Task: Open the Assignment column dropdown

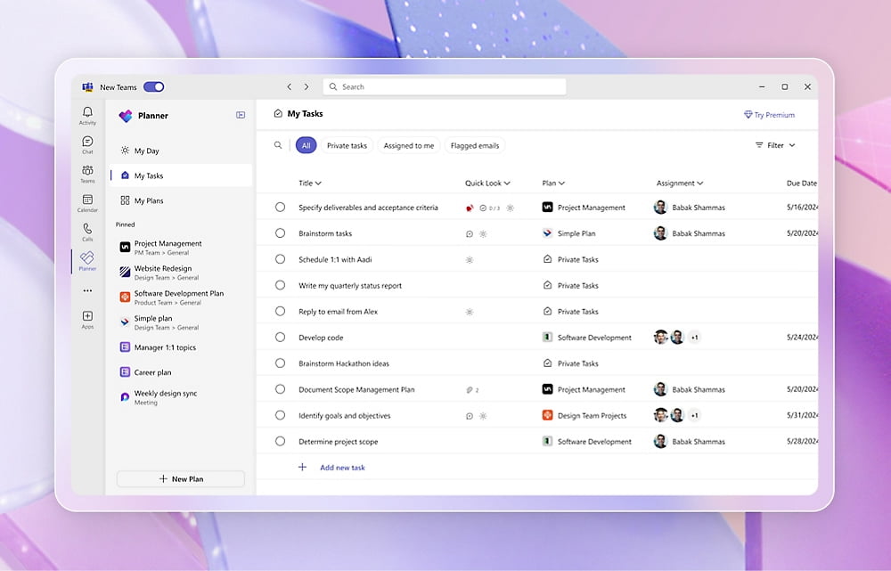Action: click(x=680, y=184)
